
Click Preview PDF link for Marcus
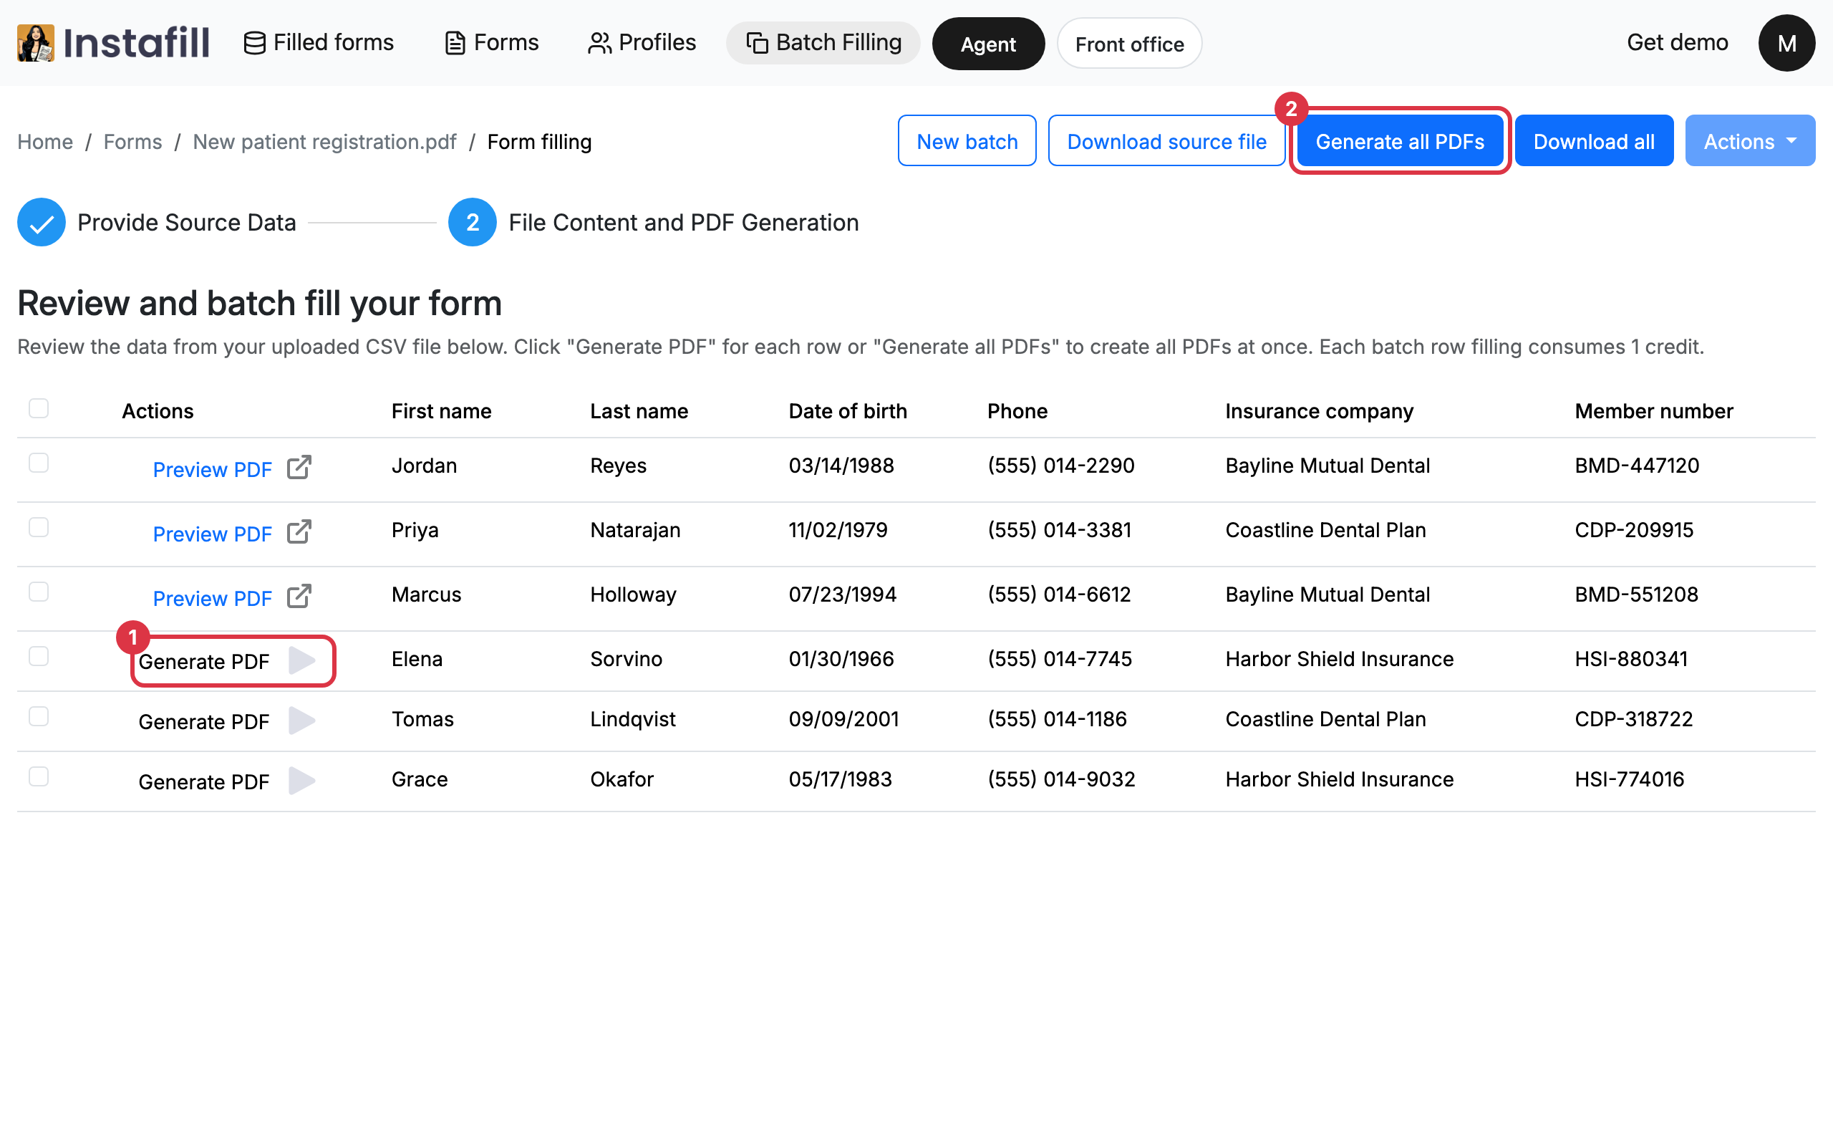pos(212,598)
